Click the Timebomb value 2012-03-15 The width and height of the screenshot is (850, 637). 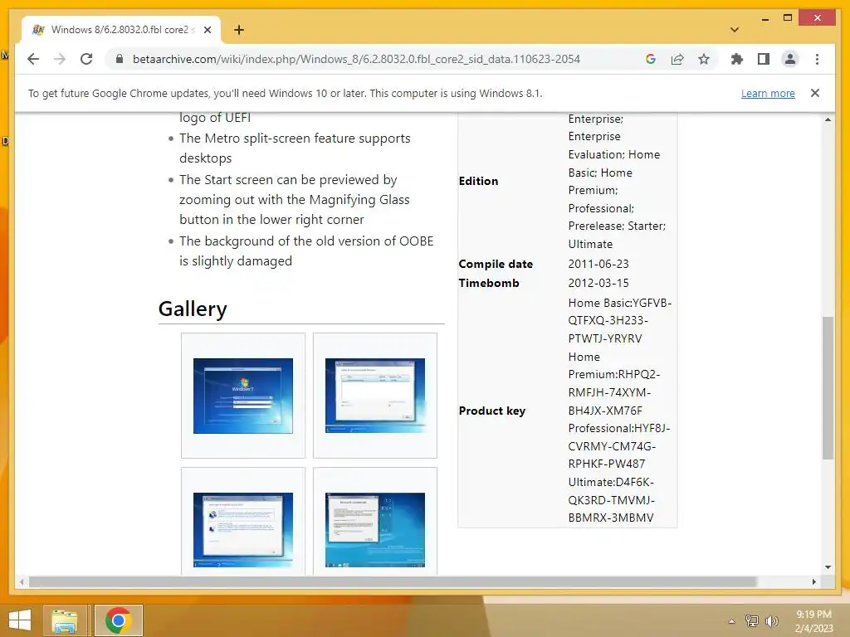pyautogui.click(x=598, y=283)
